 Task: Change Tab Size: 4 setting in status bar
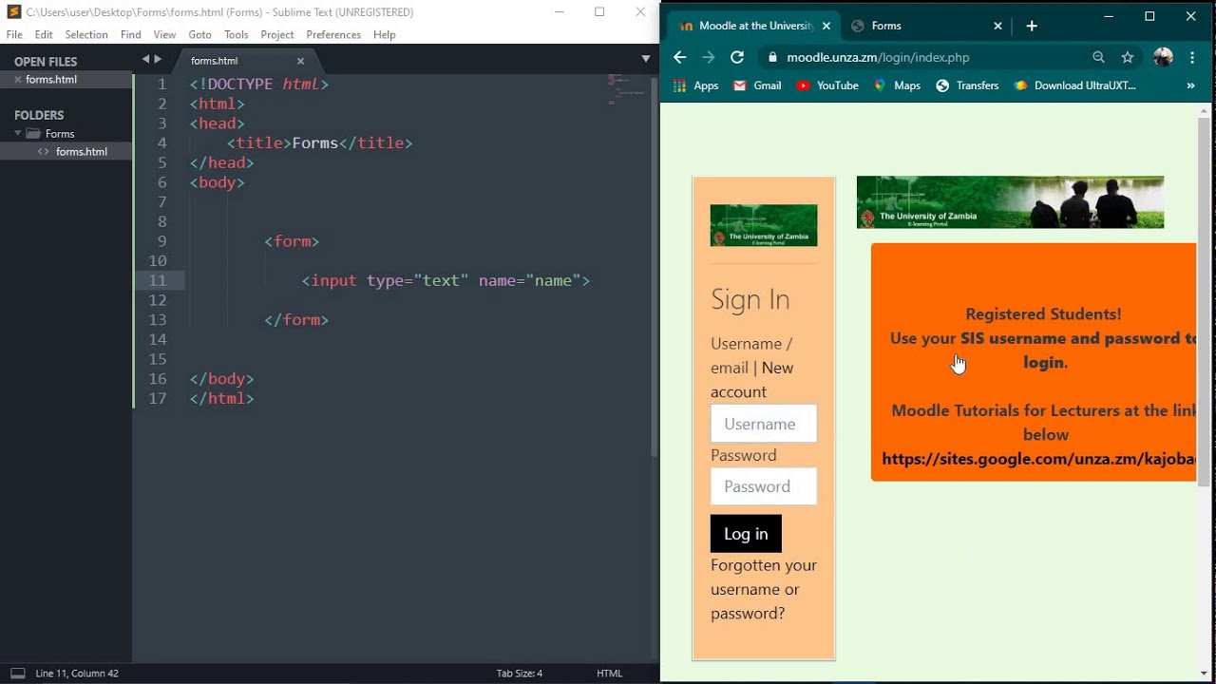pyautogui.click(x=520, y=674)
